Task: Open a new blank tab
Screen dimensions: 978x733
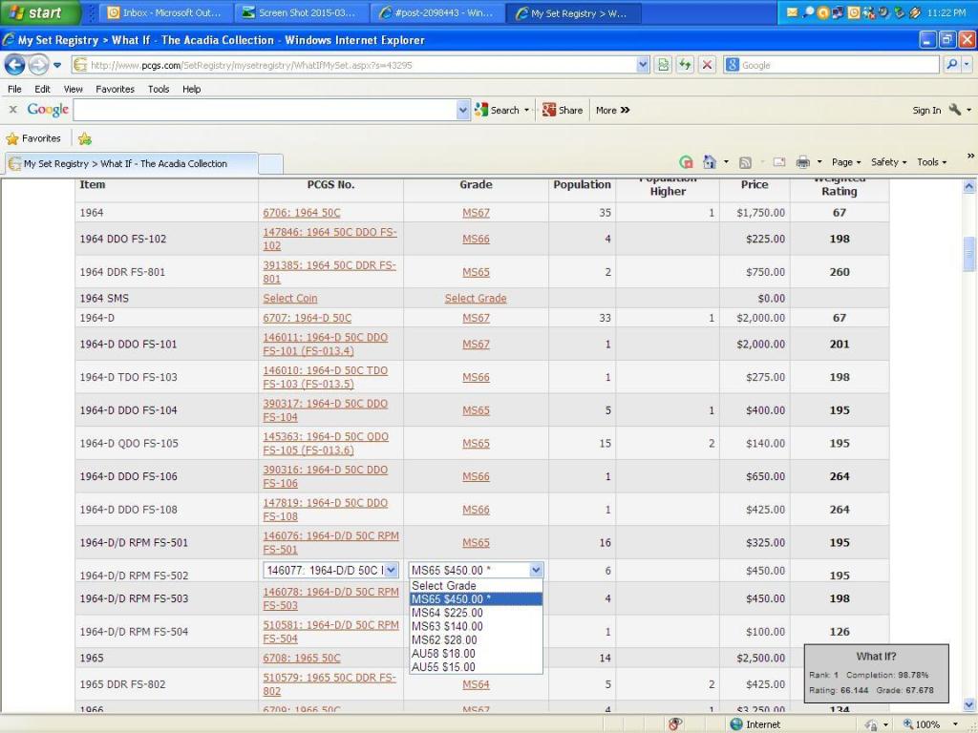Action: tap(270, 164)
